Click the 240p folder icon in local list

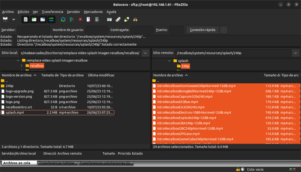(3, 86)
